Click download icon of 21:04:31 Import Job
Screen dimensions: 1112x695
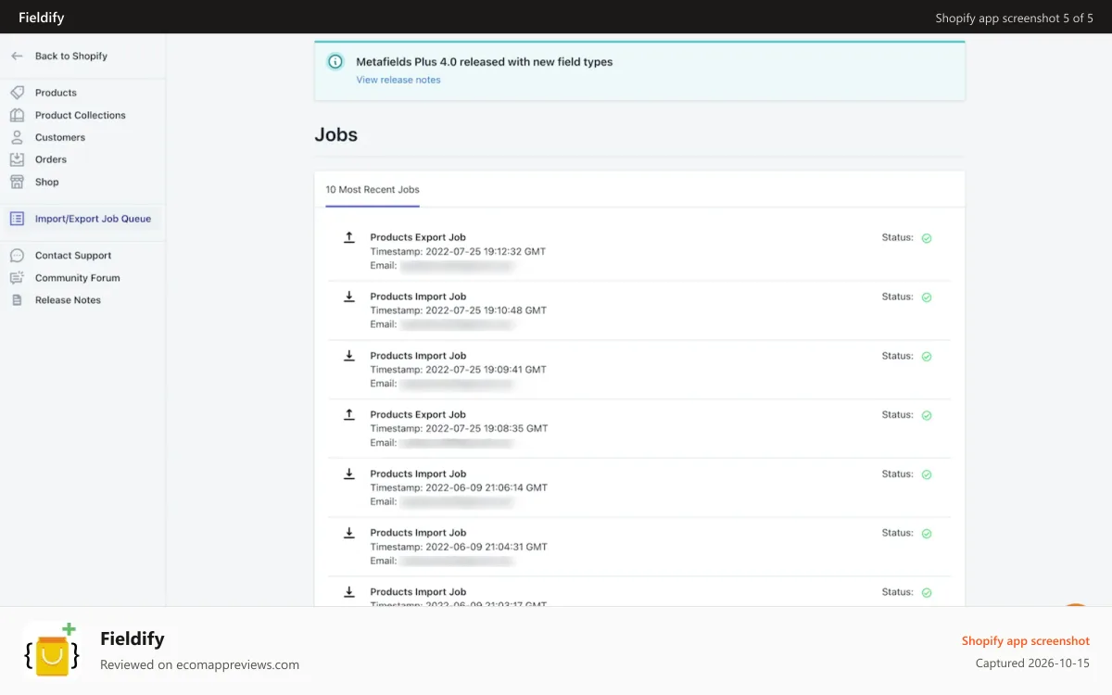[x=349, y=533]
